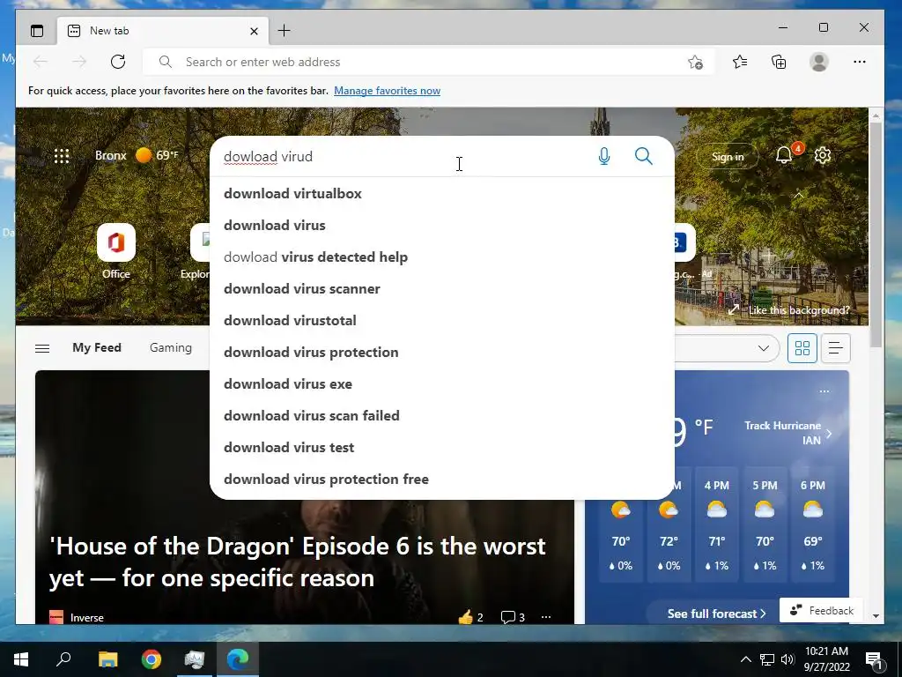The height and width of the screenshot is (677, 902).
Task: Choose suggestion download virus protection free
Action: pyautogui.click(x=442, y=479)
